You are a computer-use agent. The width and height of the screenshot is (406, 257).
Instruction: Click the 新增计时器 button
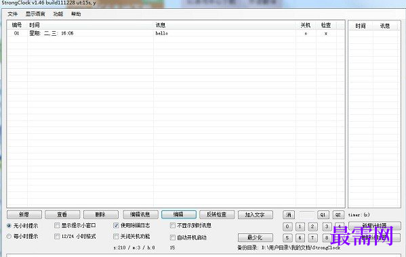374,225
